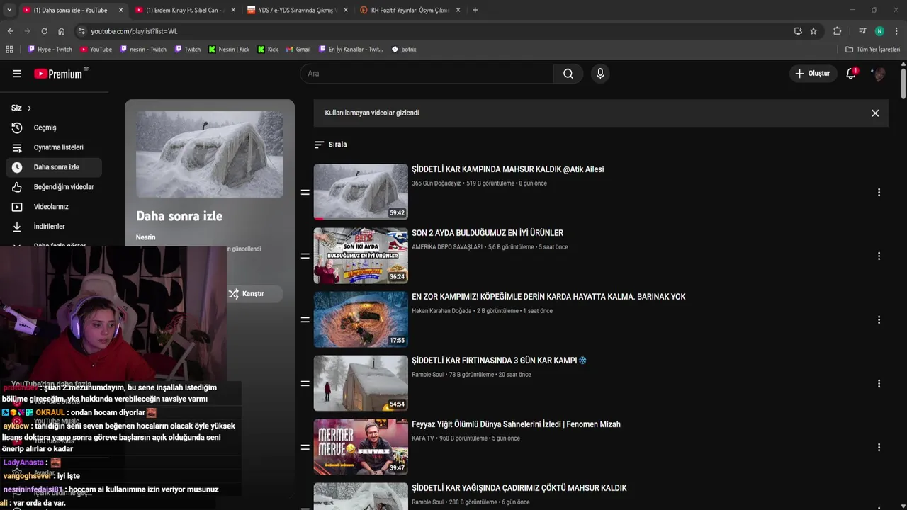
Task: Open options menu for Feyyaz Yiğit video
Action: [879, 447]
